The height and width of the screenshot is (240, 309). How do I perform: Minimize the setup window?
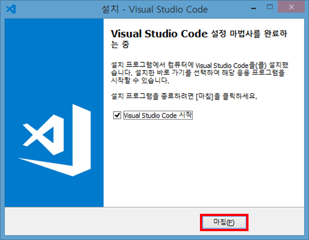pyautogui.click(x=254, y=8)
